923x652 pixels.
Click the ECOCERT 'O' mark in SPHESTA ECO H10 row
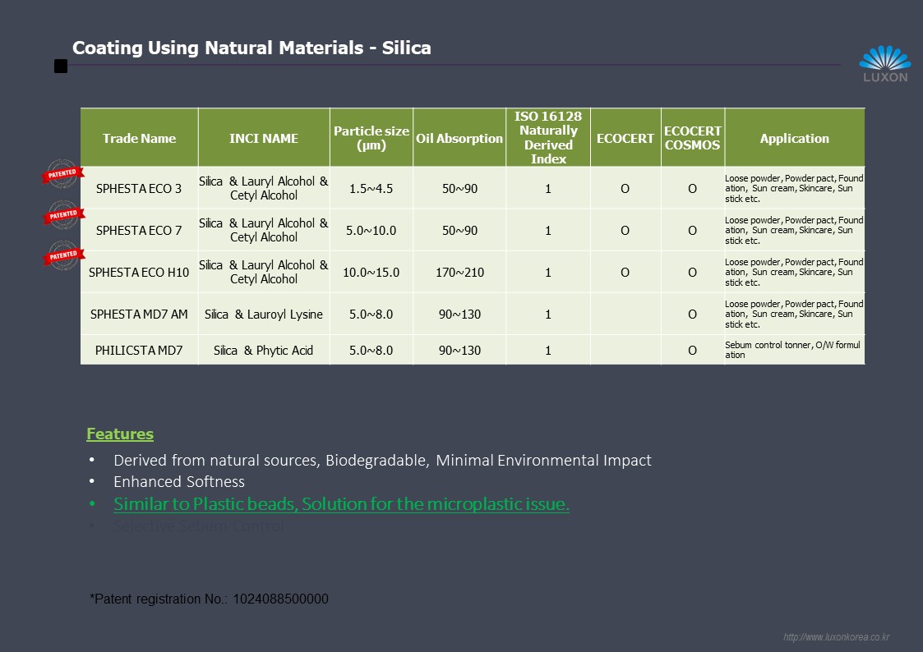pos(625,272)
